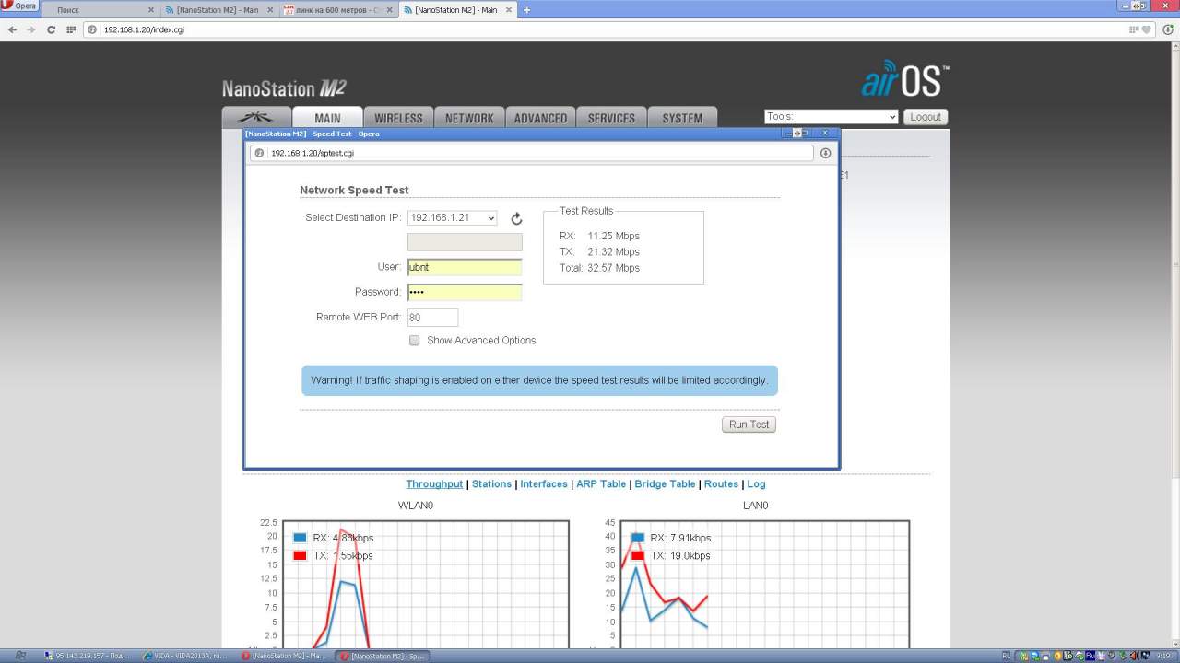Switch to the Speed Test taskbar item
1180x663 pixels.
[382, 657]
